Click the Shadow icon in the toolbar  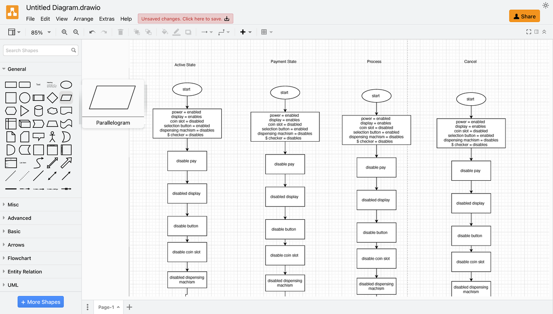[188, 32]
